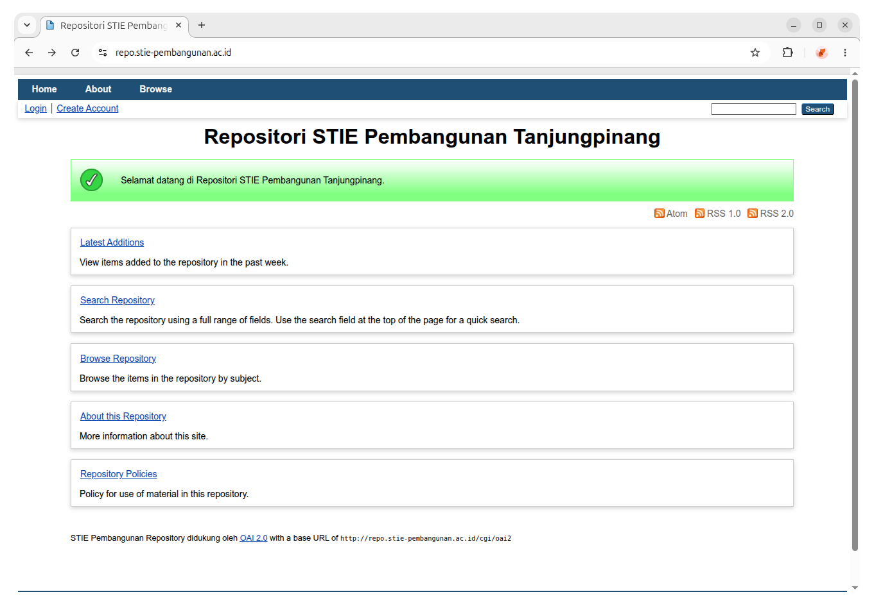
Task: Open a new browser tab
Action: point(202,25)
